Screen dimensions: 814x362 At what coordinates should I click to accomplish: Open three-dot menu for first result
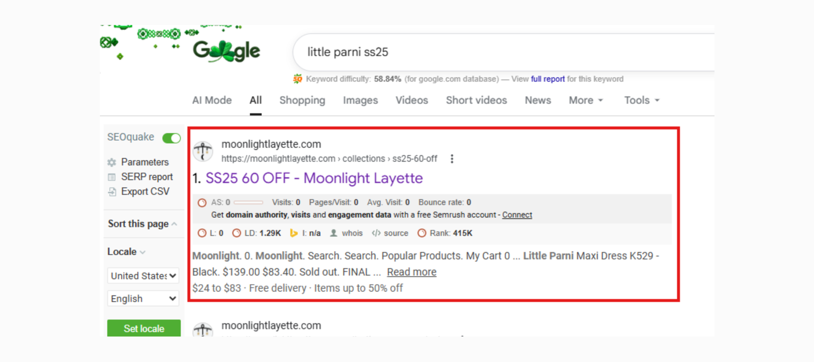pyautogui.click(x=452, y=159)
